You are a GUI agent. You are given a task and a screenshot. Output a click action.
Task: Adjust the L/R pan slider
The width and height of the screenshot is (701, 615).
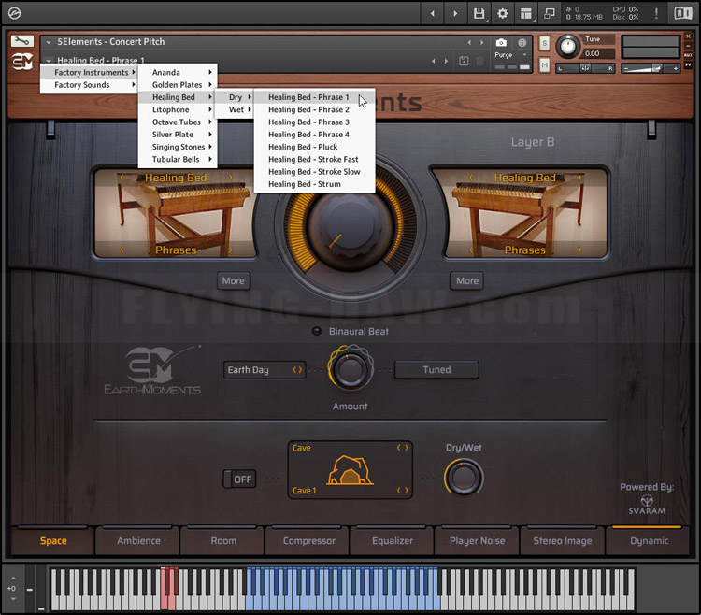(585, 68)
